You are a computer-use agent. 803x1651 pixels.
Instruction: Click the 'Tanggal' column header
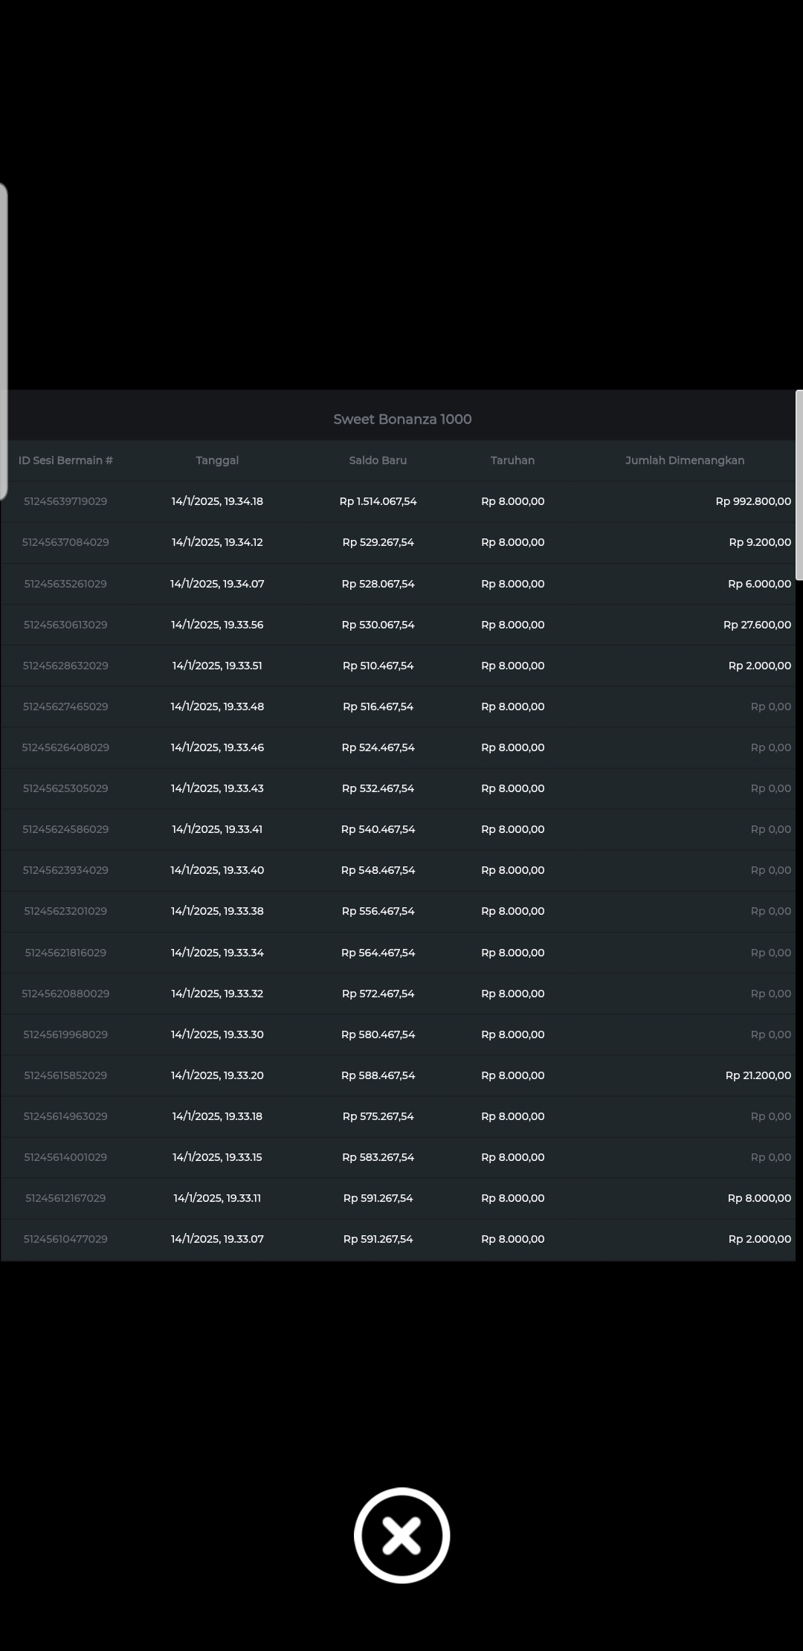coord(217,460)
